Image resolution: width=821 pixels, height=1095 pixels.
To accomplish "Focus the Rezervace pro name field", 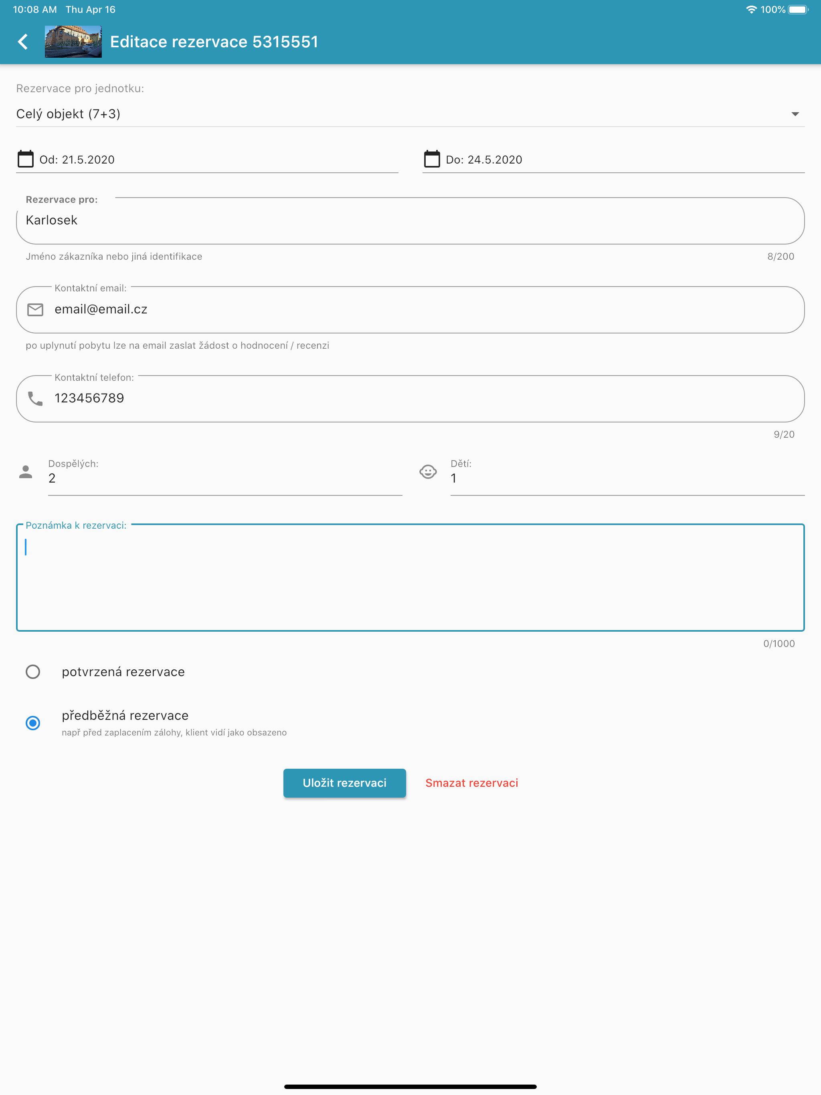I will tap(410, 221).
